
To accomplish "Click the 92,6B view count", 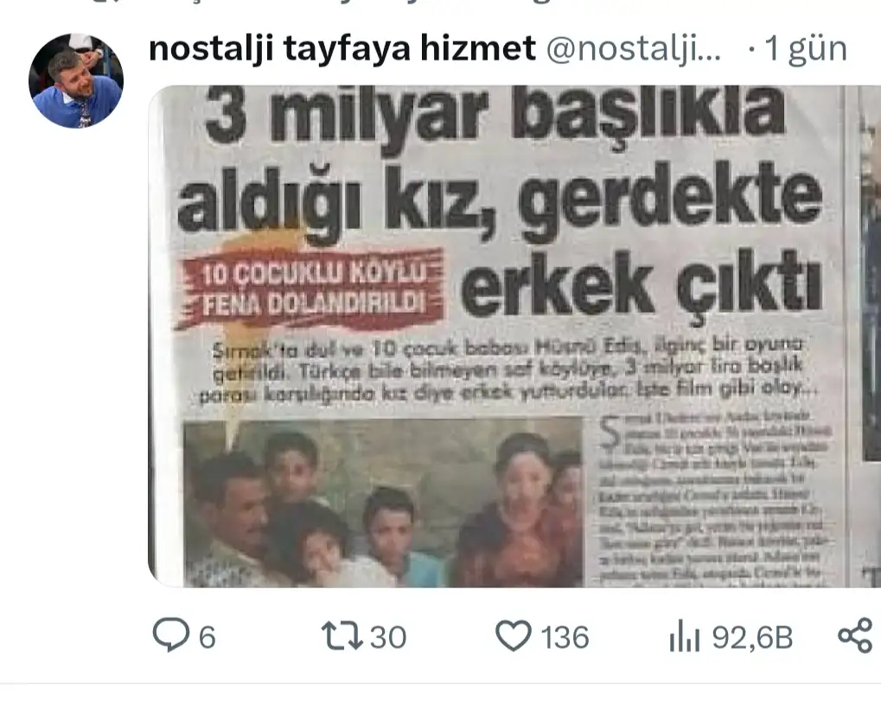I will (x=752, y=638).
